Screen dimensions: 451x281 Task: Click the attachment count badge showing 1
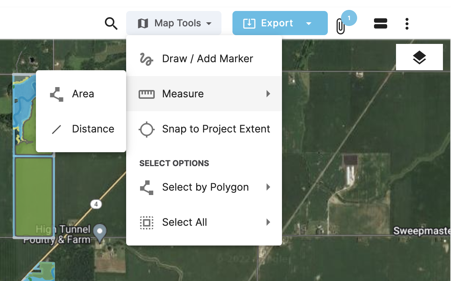[x=349, y=17]
